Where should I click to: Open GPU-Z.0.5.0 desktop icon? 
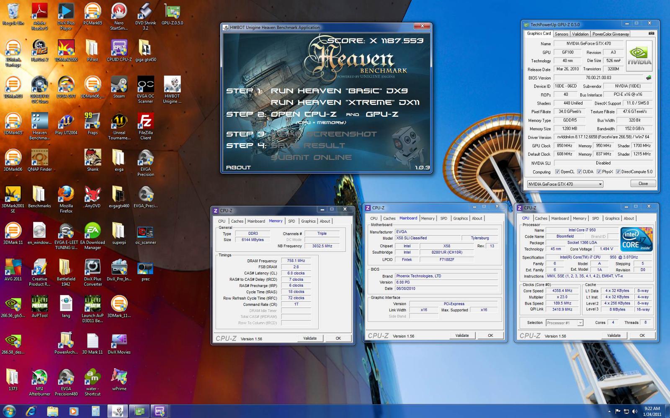tap(172, 15)
